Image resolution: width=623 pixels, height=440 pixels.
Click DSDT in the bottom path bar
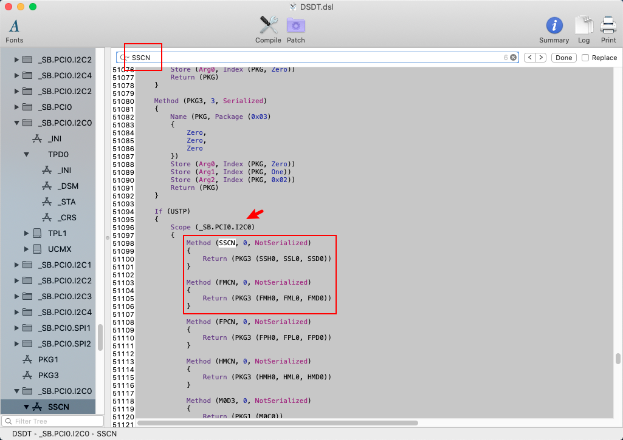click(x=22, y=434)
